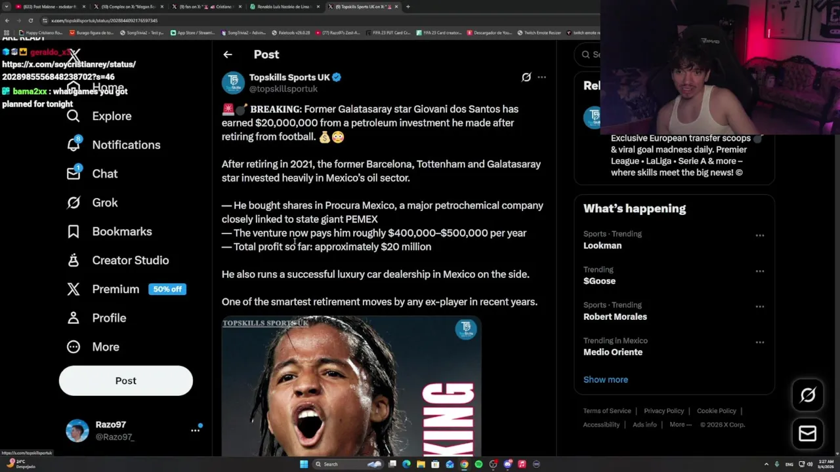This screenshot has width=840, height=472.
Task: Close the Topskills Sports UK tab
Action: [398, 7]
